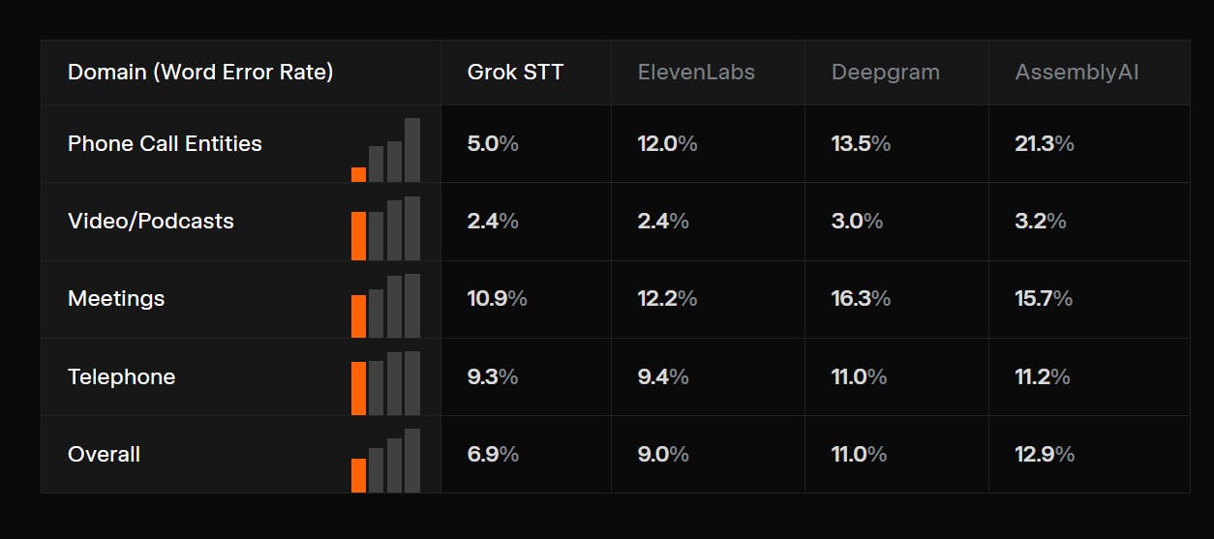Click the Video/Podcasts mini bar chart
This screenshot has height=539, width=1214.
click(x=385, y=228)
